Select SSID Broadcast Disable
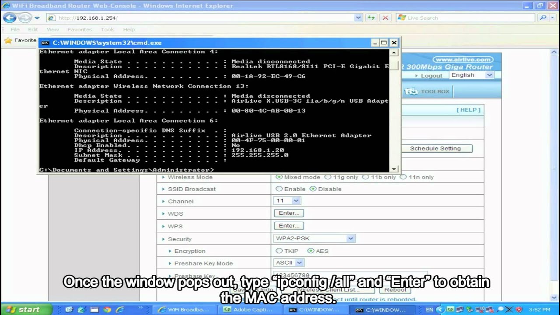Viewport: 560px width, 315px height. pyautogui.click(x=313, y=189)
